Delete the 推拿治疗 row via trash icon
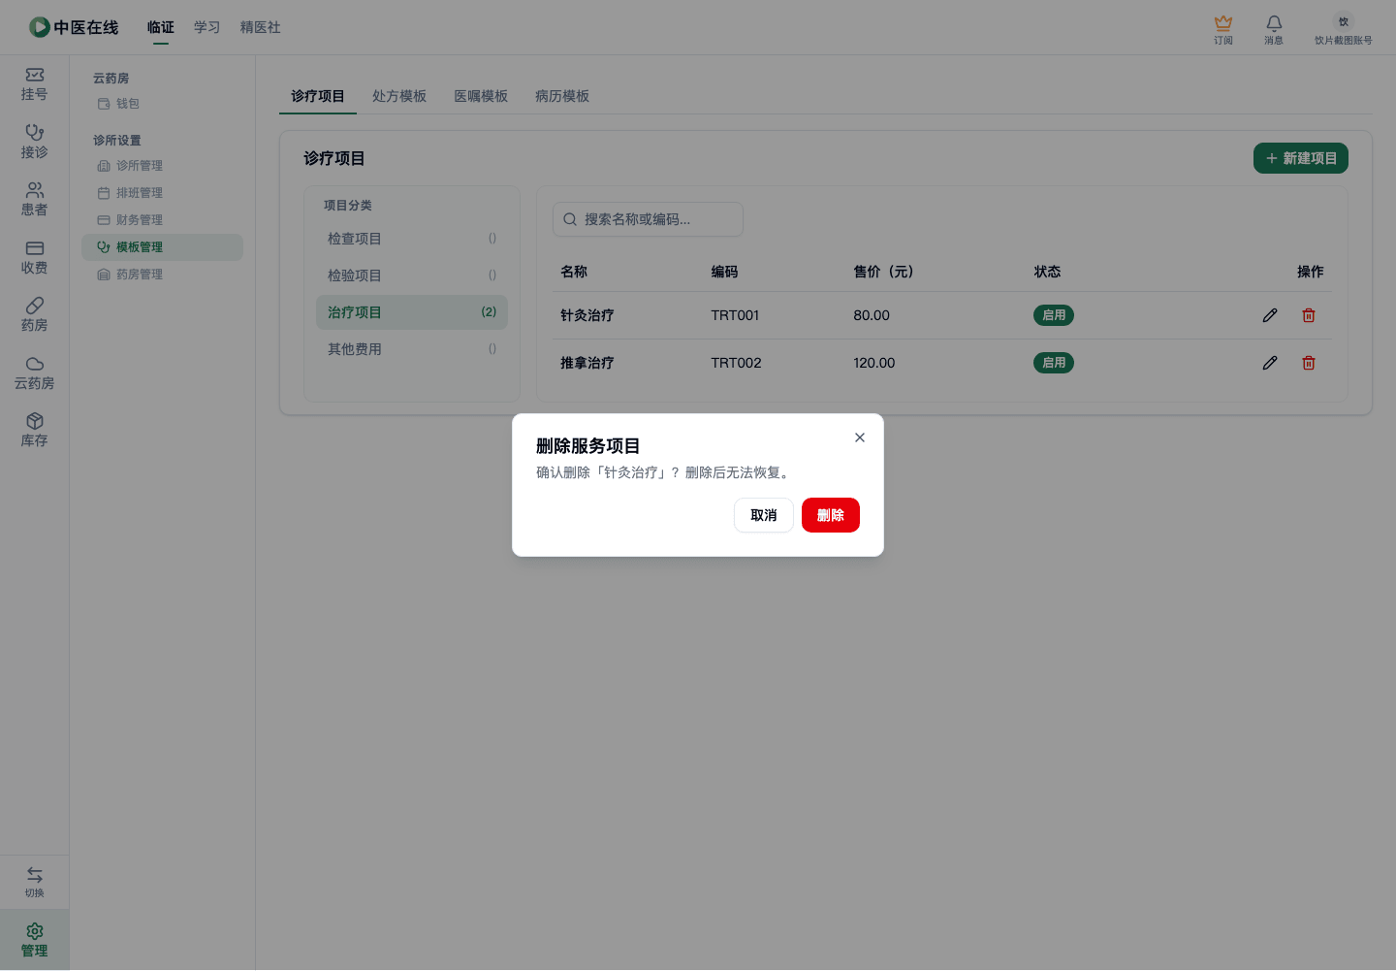This screenshot has height=971, width=1396. point(1309,363)
